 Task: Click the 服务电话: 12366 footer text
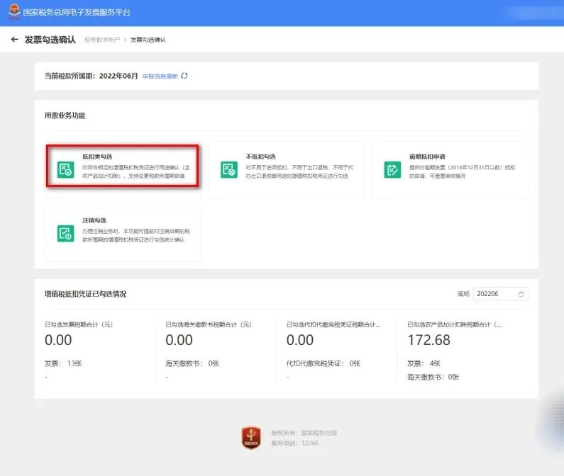coord(295,443)
